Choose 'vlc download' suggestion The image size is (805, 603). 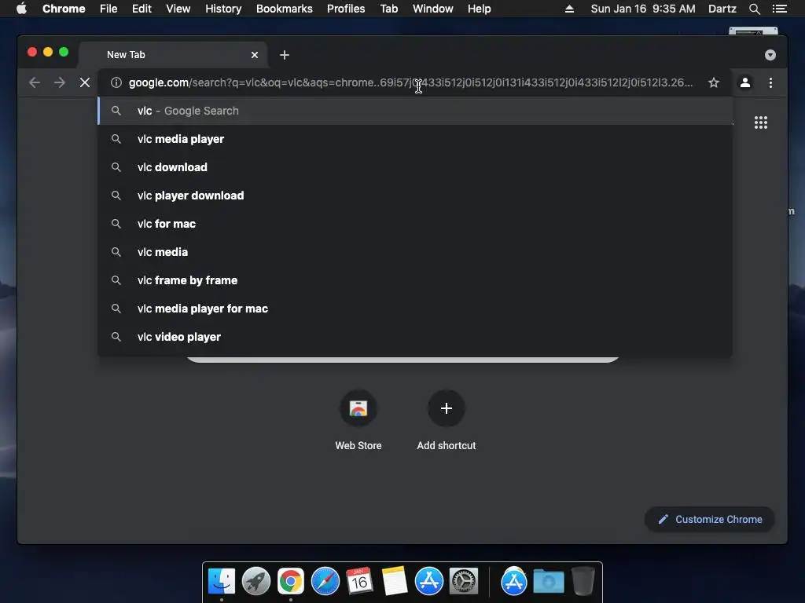point(415,167)
